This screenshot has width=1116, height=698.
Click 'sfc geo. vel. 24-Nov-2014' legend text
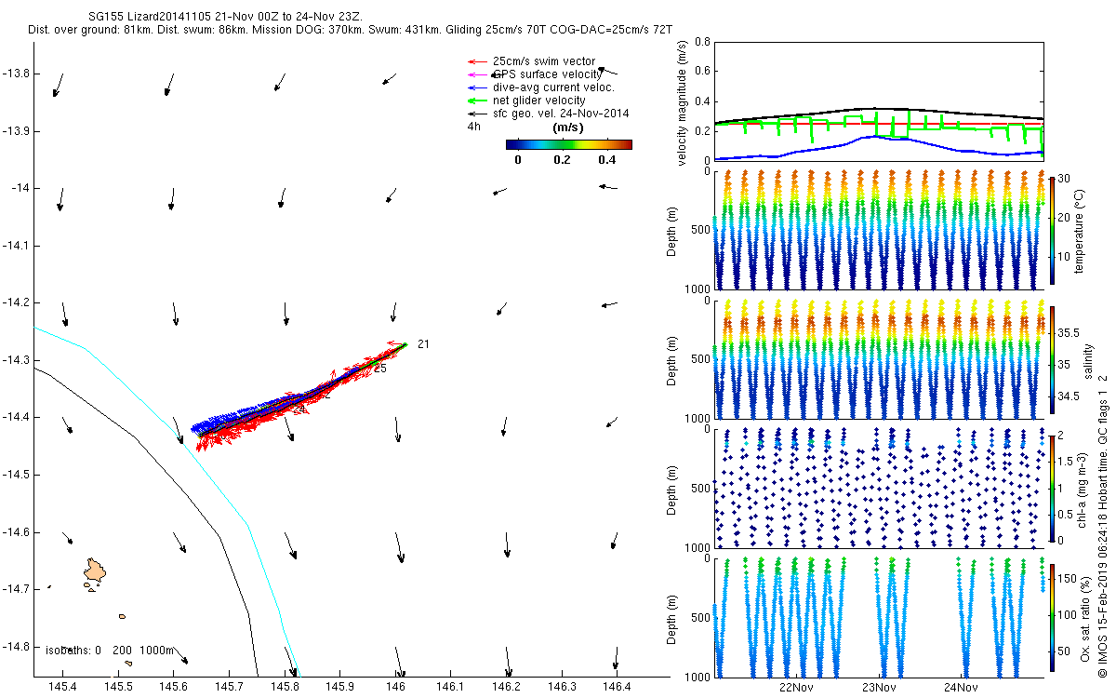561,114
